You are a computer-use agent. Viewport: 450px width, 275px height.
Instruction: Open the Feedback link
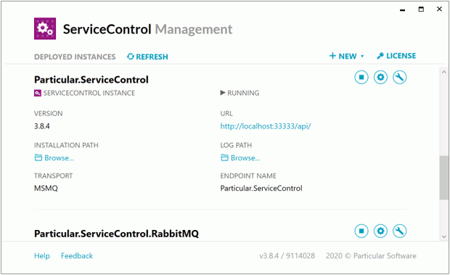pyautogui.click(x=77, y=256)
